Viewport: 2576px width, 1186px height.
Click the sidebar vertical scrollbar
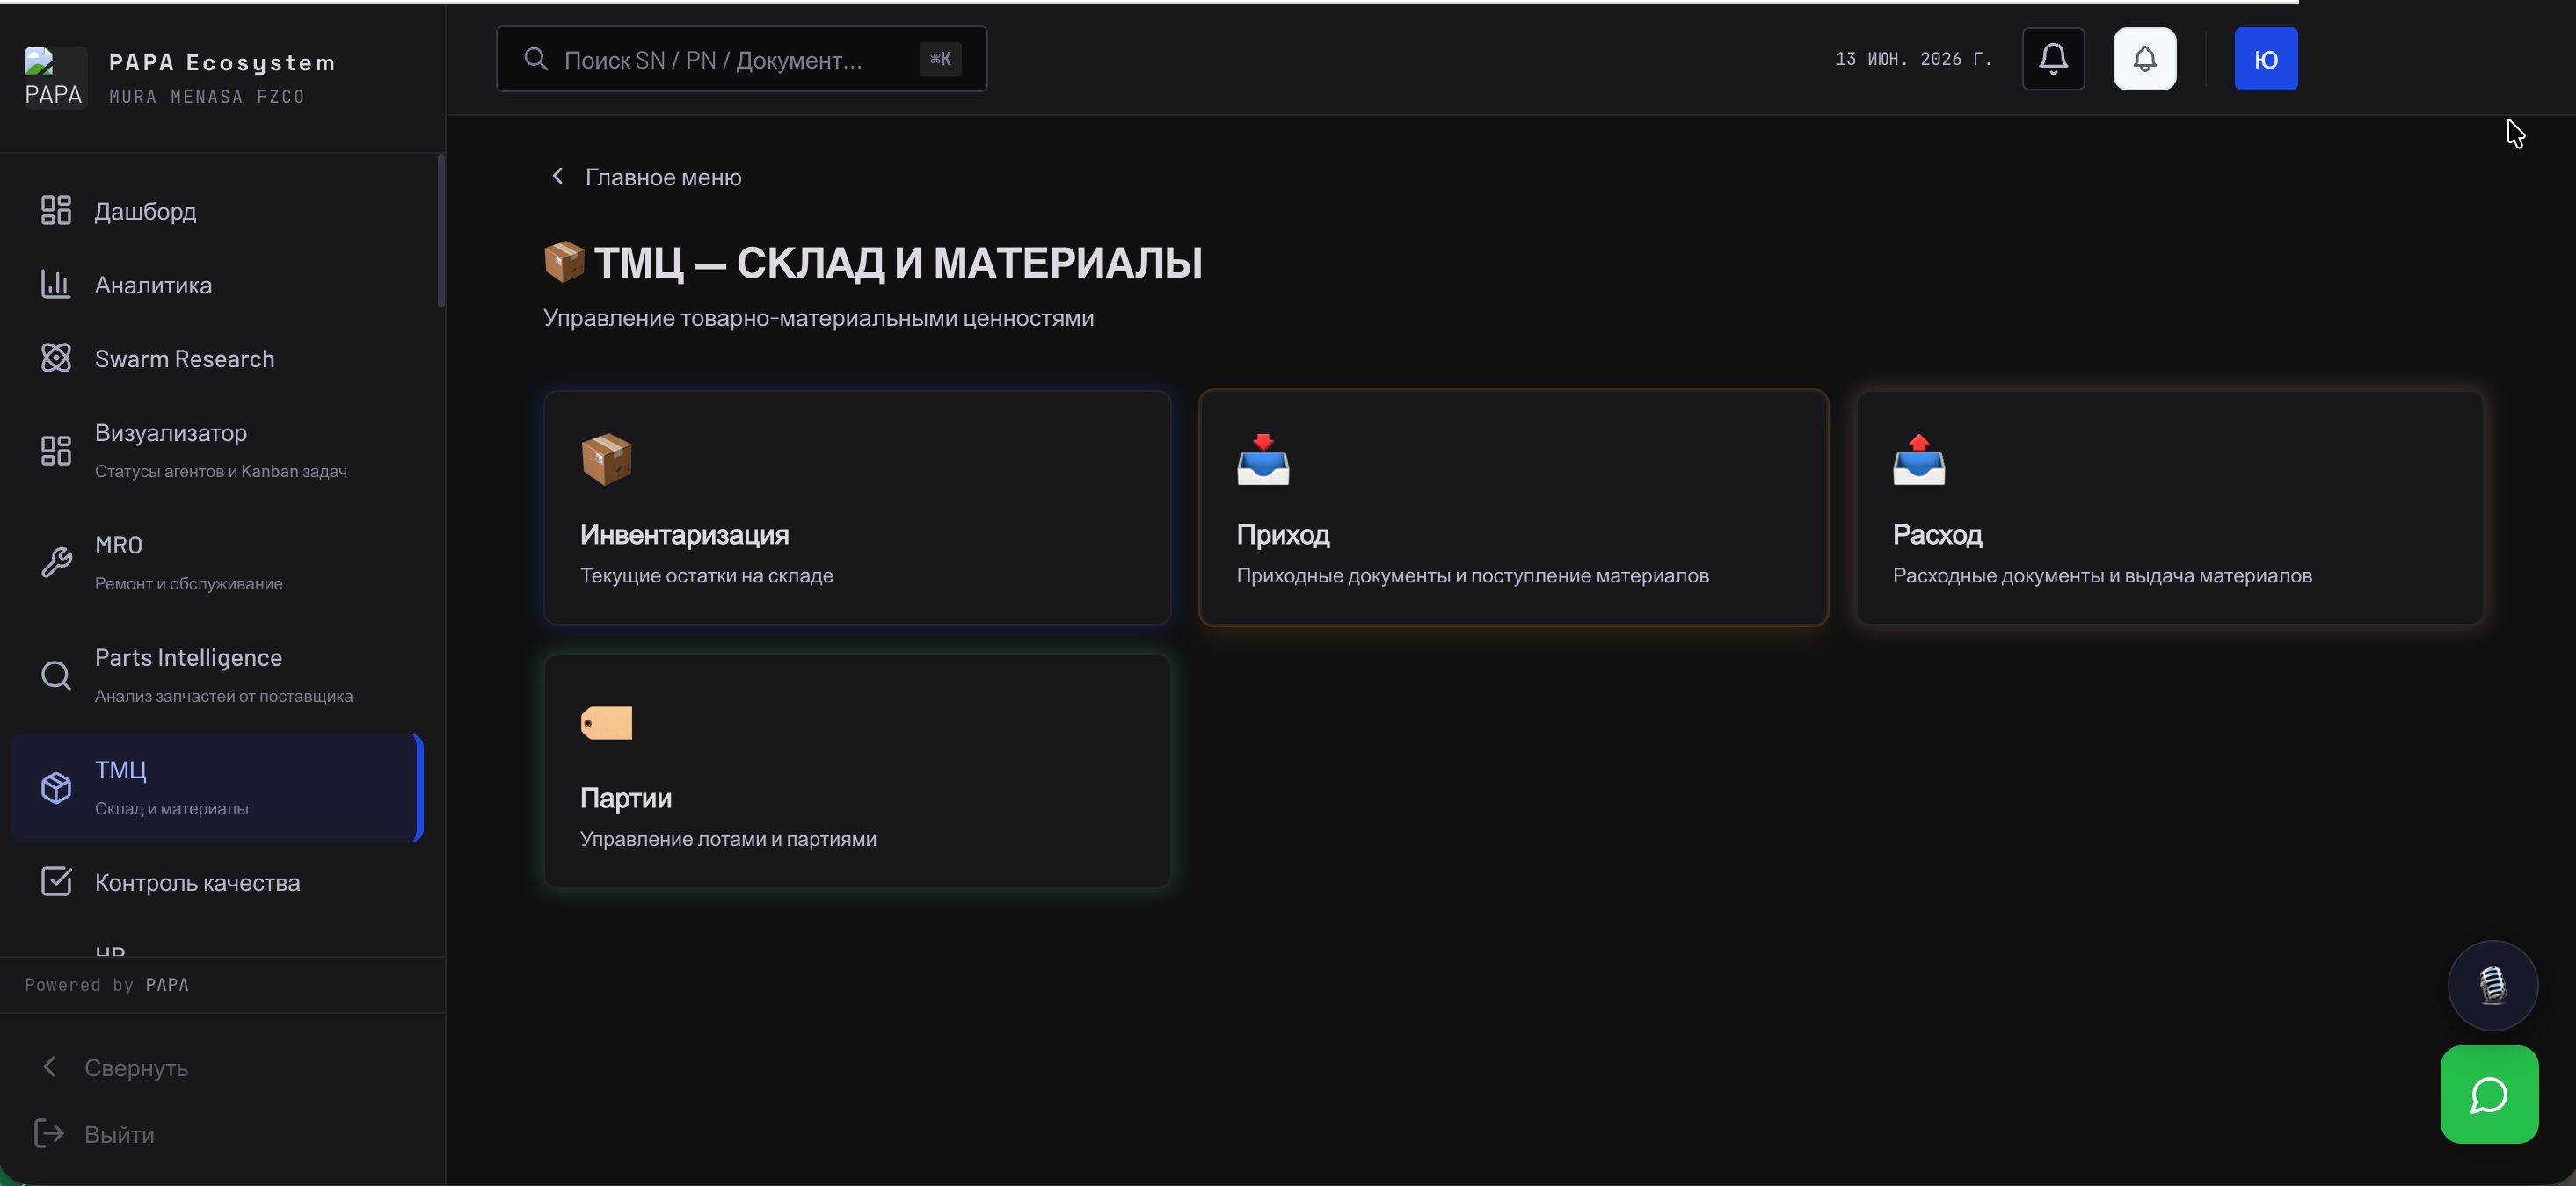pyautogui.click(x=440, y=231)
